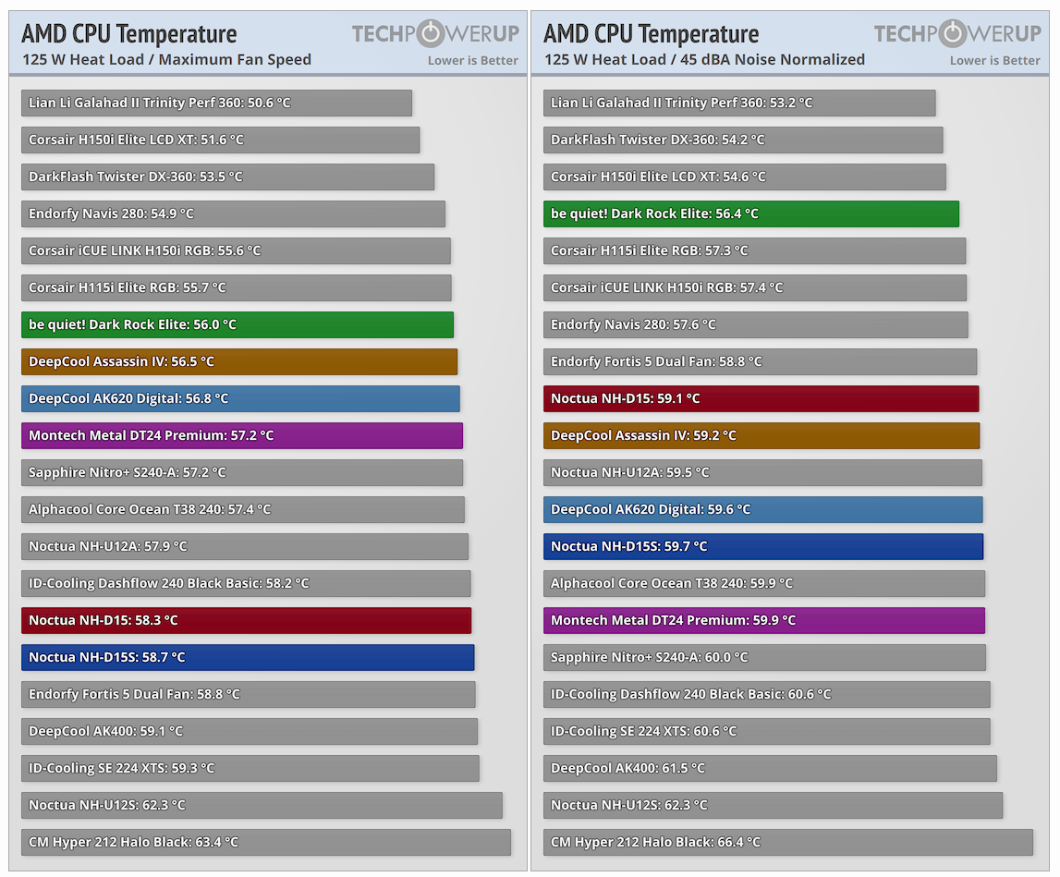
Task: Click red Noctua NH-D15 58.3 °C bar
Action: 246,621
